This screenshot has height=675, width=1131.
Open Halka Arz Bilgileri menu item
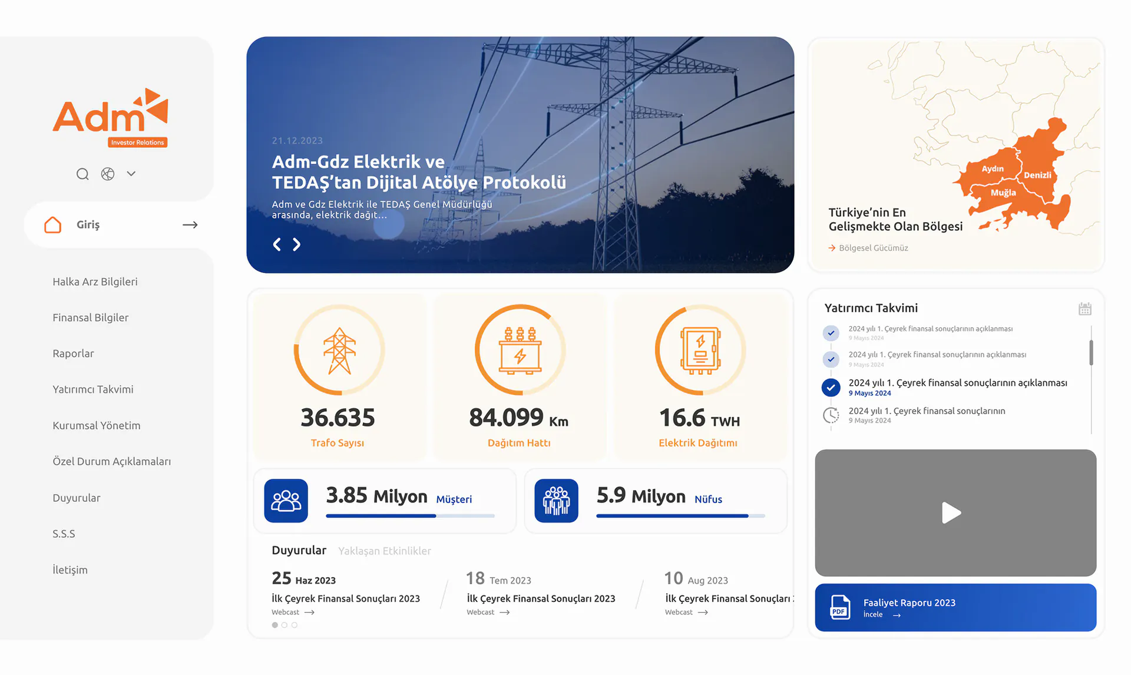coord(95,282)
